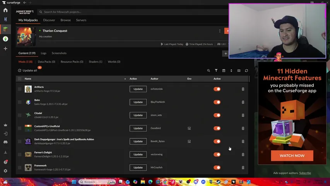This screenshot has width=330, height=186.
Task: Delete the Framework mod with trash icon
Action: coord(243,167)
